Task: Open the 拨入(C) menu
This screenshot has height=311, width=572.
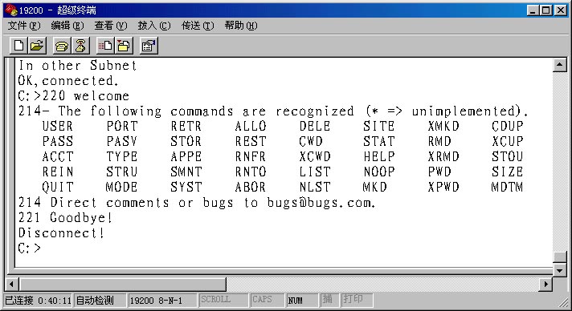Action: click(x=154, y=26)
